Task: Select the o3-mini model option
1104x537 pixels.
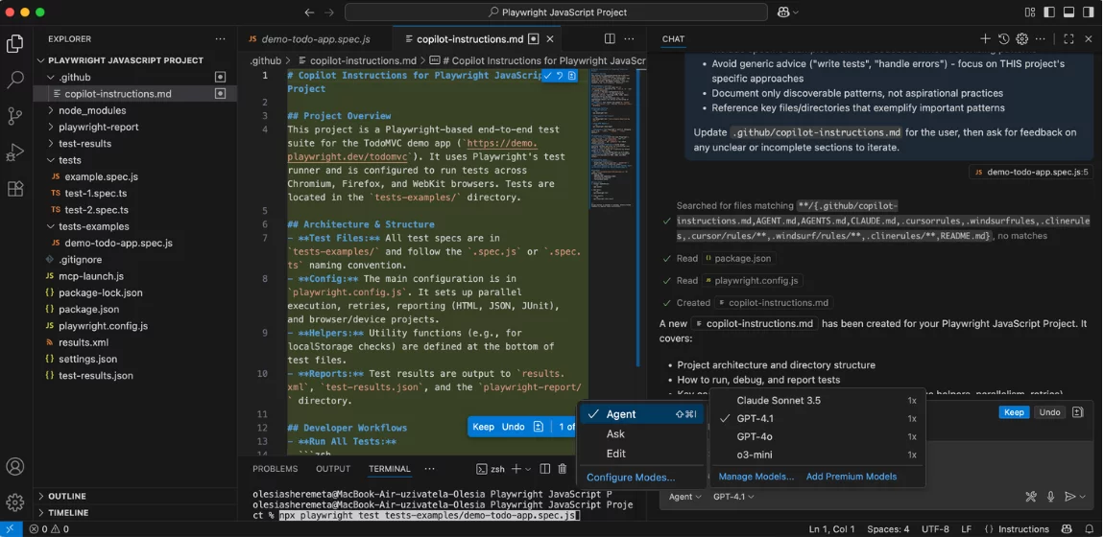Action: click(754, 455)
